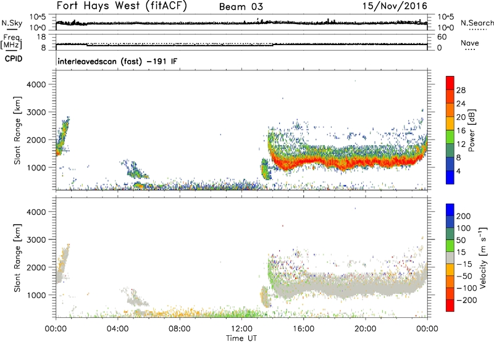Click the '20:00' time axis label
Viewport: 494px width, 342px height.
(x=365, y=329)
